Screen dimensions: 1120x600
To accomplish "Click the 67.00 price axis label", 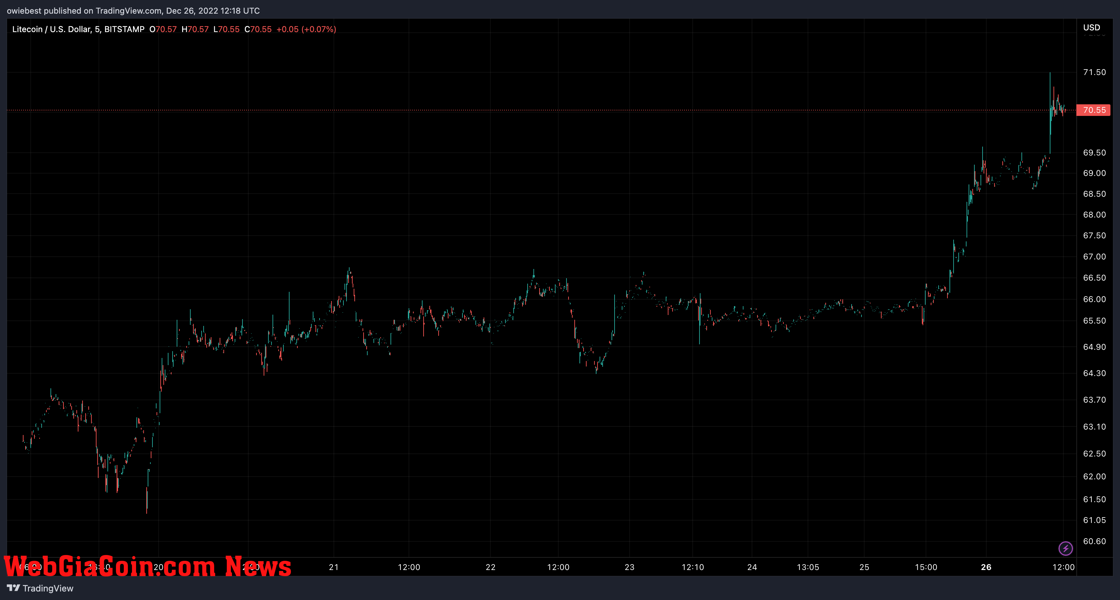I will pos(1094,256).
